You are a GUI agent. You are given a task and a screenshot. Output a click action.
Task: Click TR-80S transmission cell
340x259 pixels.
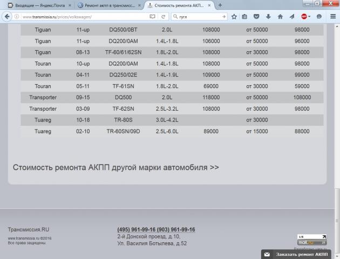pos(123,120)
